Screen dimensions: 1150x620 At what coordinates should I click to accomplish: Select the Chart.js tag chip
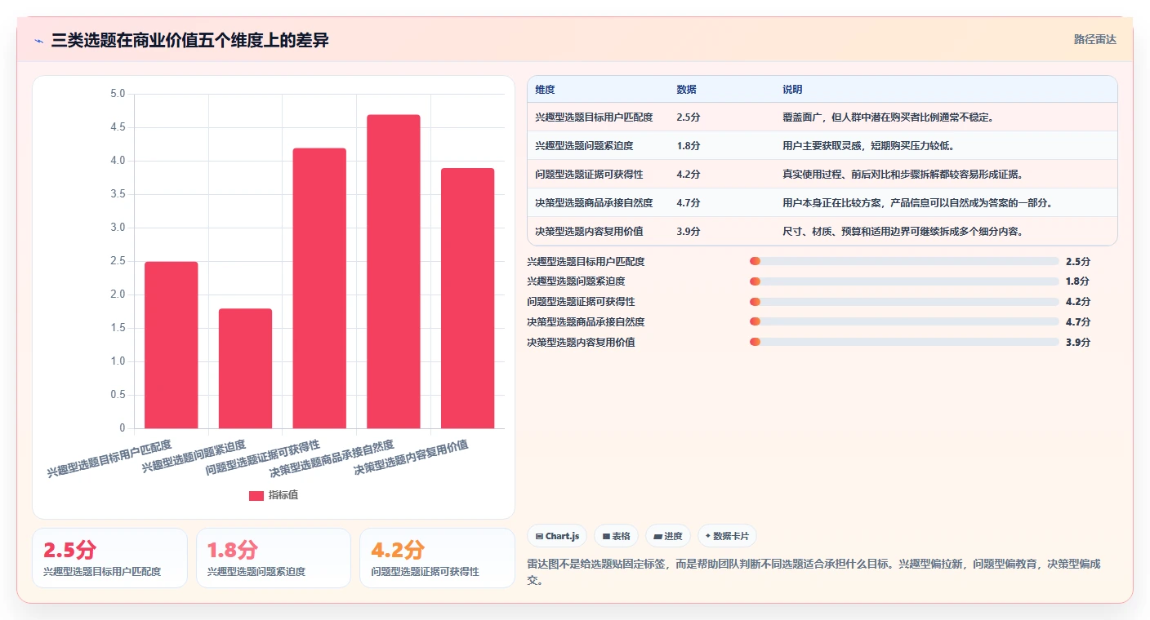(x=557, y=536)
